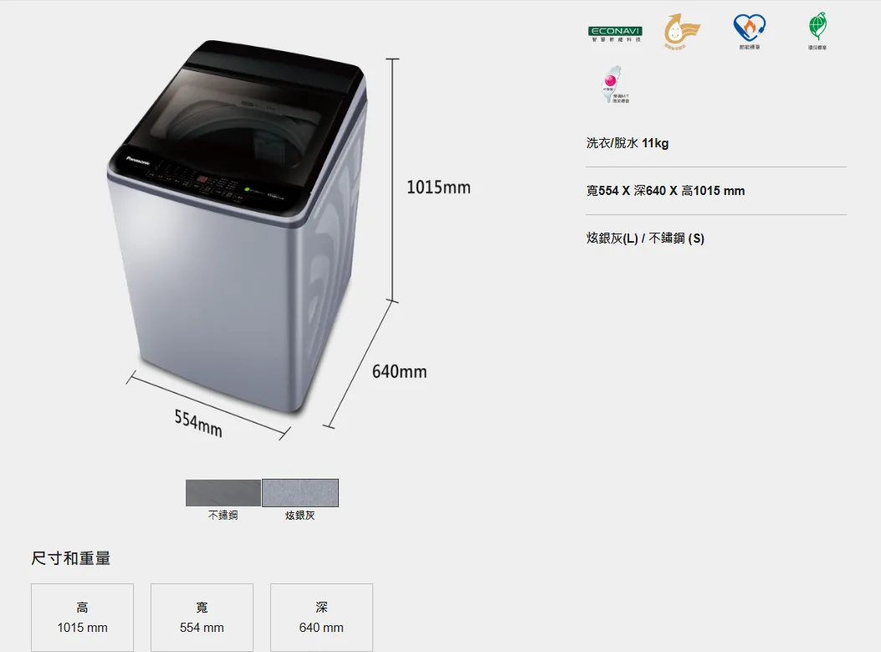Click the blue heart energy label icon

click(x=750, y=31)
